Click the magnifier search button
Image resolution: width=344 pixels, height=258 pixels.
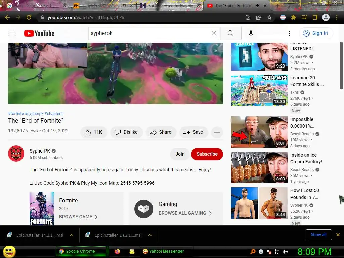230,33
